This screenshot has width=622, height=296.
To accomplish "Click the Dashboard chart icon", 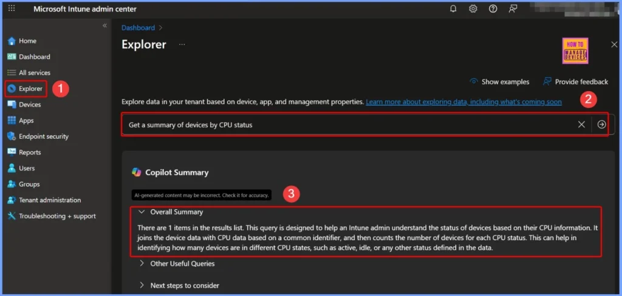I will (x=12, y=56).
